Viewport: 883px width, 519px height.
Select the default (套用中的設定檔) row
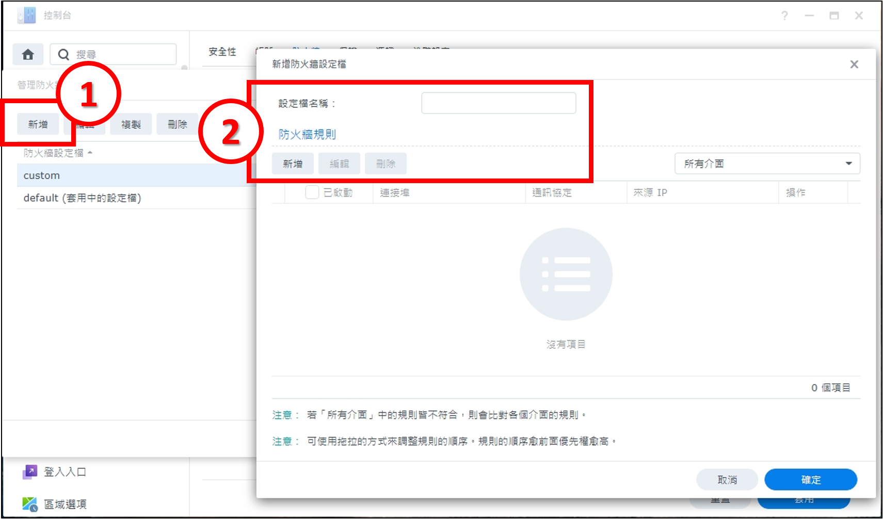137,198
